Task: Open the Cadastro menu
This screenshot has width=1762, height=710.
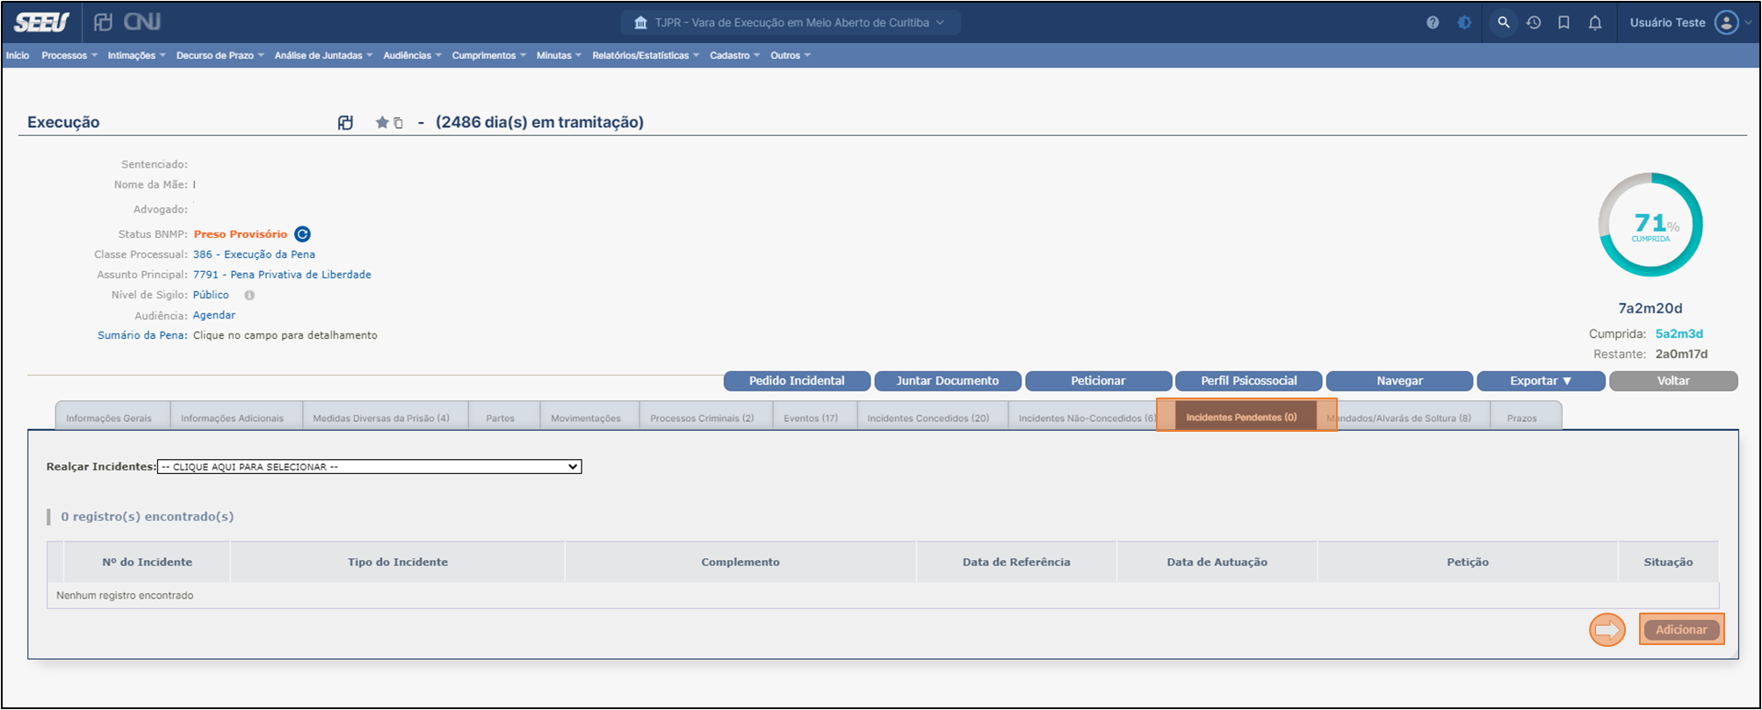Action: [734, 55]
